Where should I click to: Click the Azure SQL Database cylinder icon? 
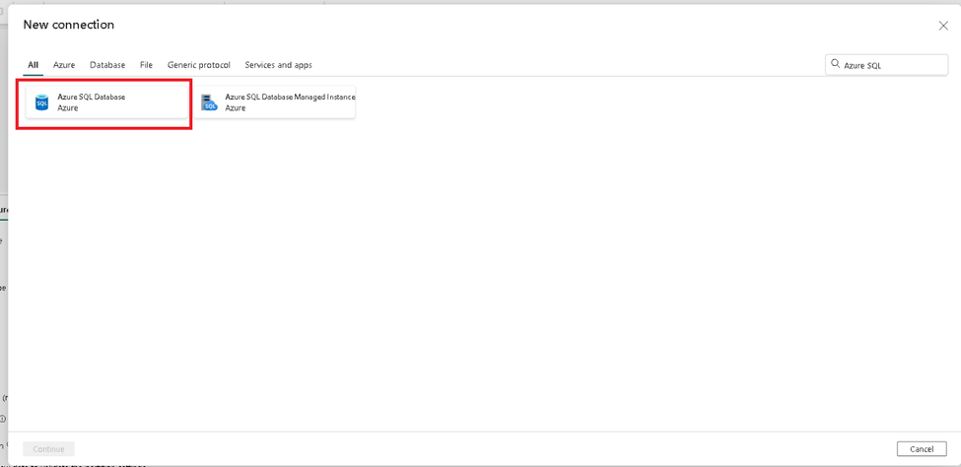tap(41, 102)
